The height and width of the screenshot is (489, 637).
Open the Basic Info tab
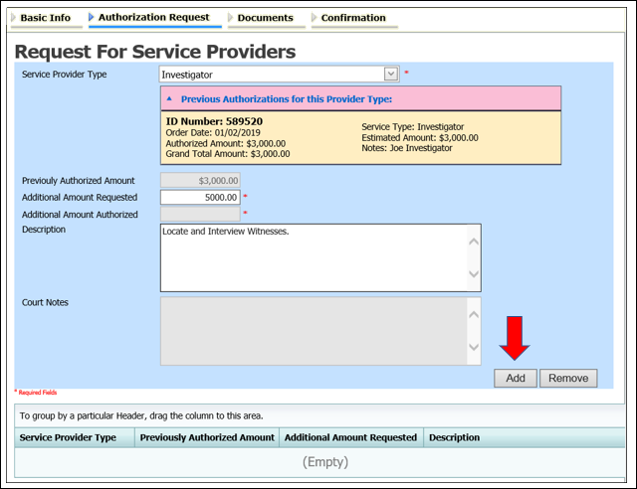coord(45,18)
